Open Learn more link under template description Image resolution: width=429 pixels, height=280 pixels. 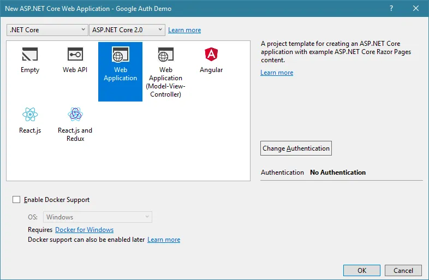pyautogui.click(x=277, y=73)
